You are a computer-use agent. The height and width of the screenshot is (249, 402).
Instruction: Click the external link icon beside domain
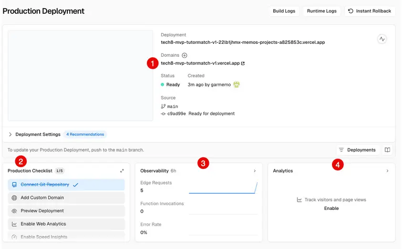click(x=243, y=63)
